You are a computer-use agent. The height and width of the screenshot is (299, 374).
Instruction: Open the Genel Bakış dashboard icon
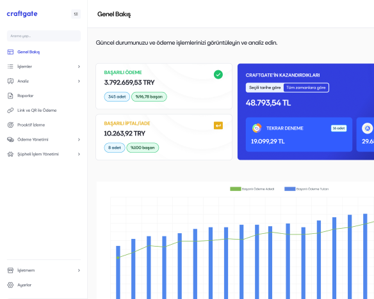(10, 52)
